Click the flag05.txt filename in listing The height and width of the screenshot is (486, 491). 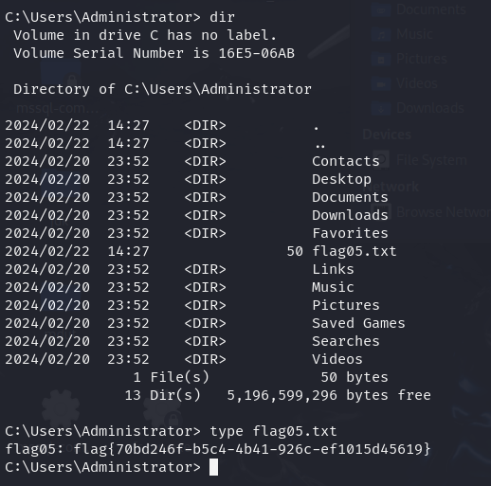click(x=355, y=251)
